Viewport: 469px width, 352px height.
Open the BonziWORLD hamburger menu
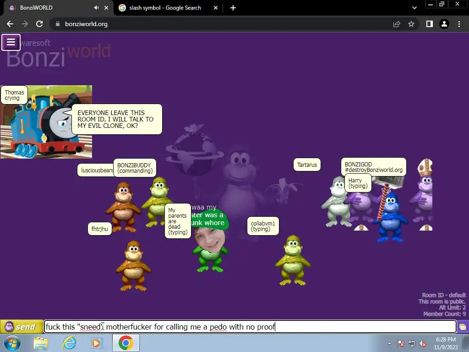(x=11, y=42)
